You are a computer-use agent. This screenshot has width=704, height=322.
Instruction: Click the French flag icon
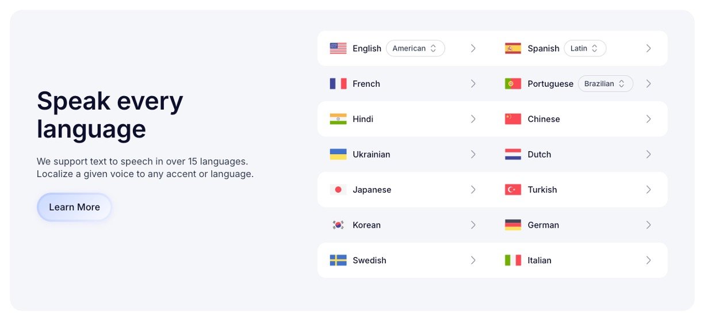338,84
